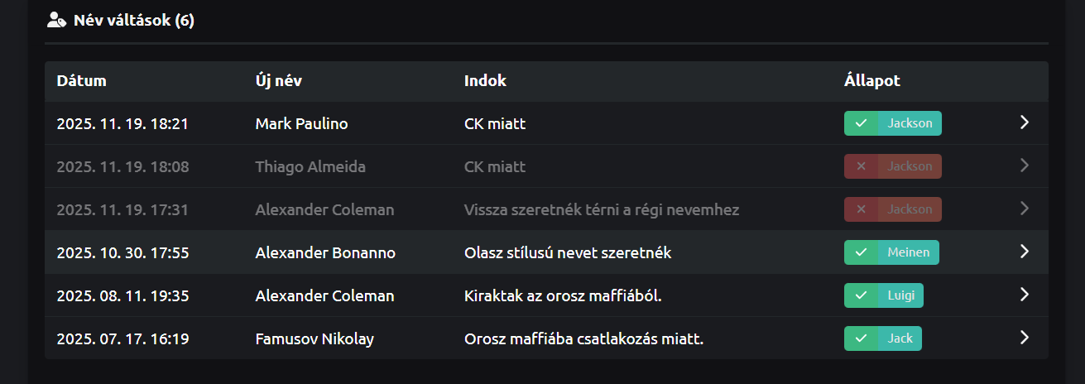The height and width of the screenshot is (384, 1085).
Task: Click the checkmark icon next to Luigi
Action: click(861, 295)
